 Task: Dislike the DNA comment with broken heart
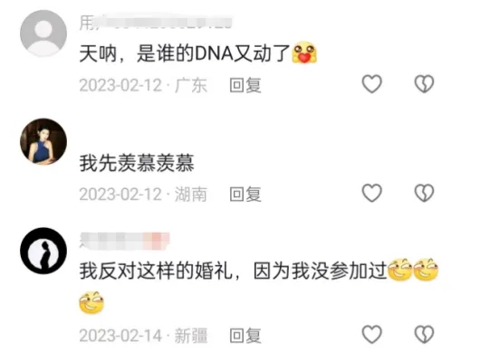point(424,84)
